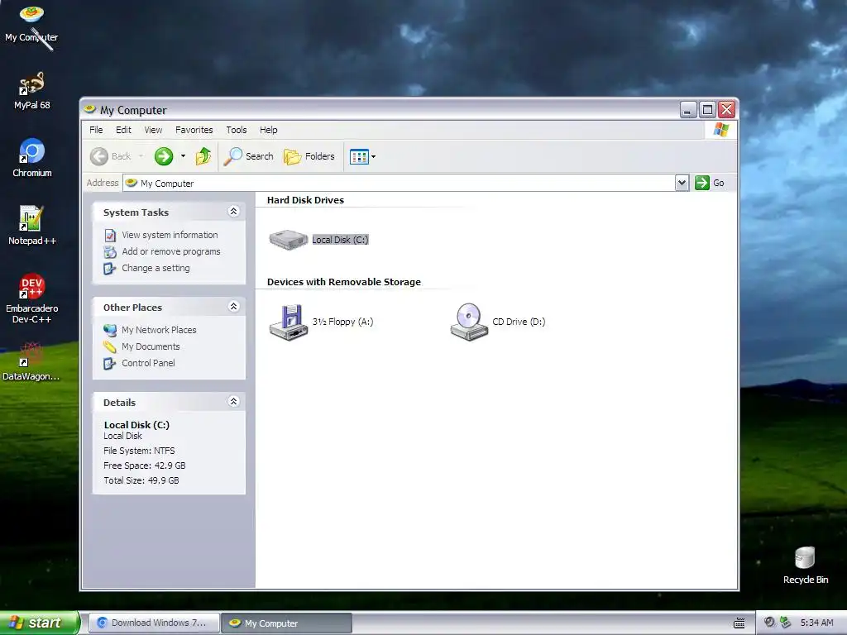This screenshot has width=847, height=635.
Task: Select the 3½ Floppy (A:) drive icon
Action: pyautogui.click(x=289, y=322)
